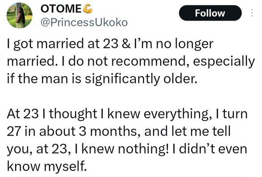Image resolution: width=262 pixels, height=177 pixels.
Task: Open the three-dot more options menu
Action: tap(252, 13)
